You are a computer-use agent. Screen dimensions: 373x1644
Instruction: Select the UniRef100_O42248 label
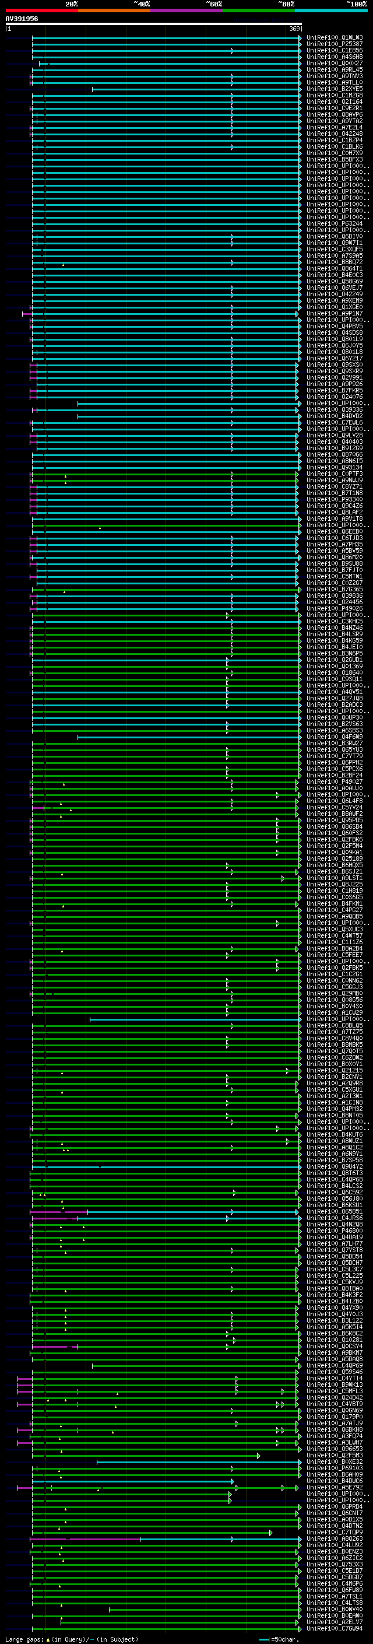[335, 134]
